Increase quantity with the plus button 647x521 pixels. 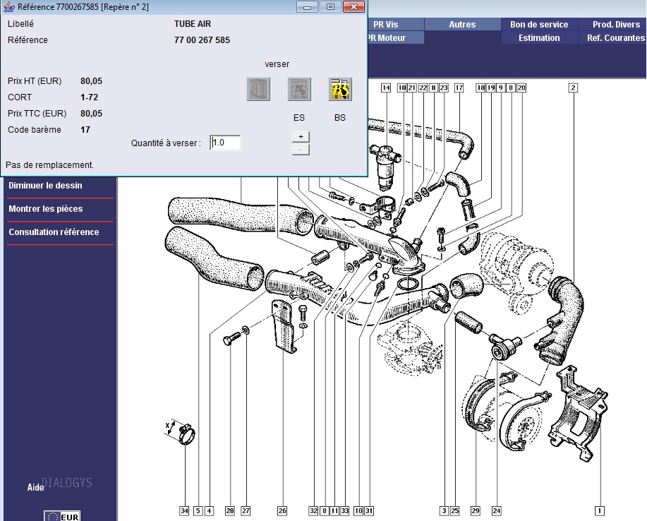301,137
